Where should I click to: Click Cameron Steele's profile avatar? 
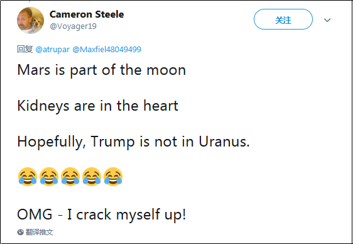point(30,20)
